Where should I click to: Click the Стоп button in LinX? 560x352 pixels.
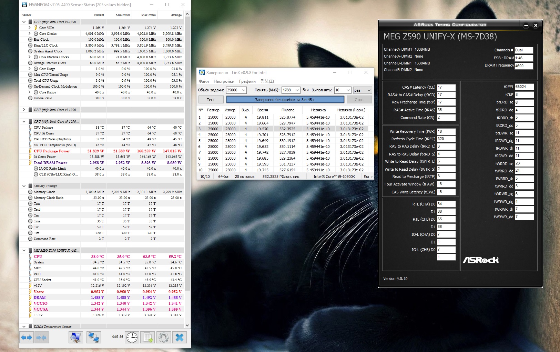click(x=359, y=100)
